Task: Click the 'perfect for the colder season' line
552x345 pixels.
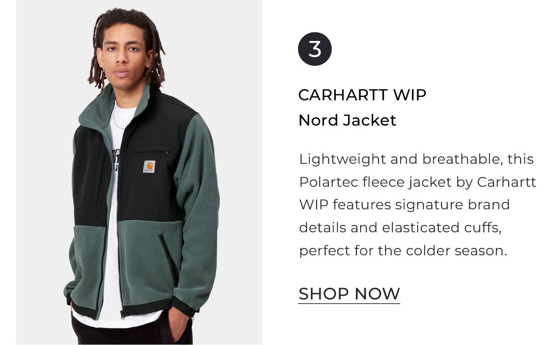Action: tap(403, 251)
